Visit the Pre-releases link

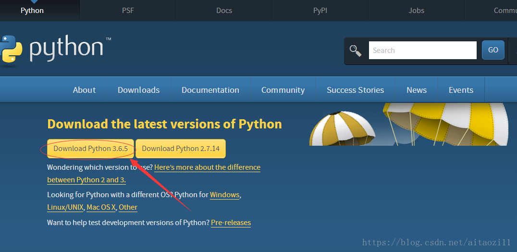point(231,223)
